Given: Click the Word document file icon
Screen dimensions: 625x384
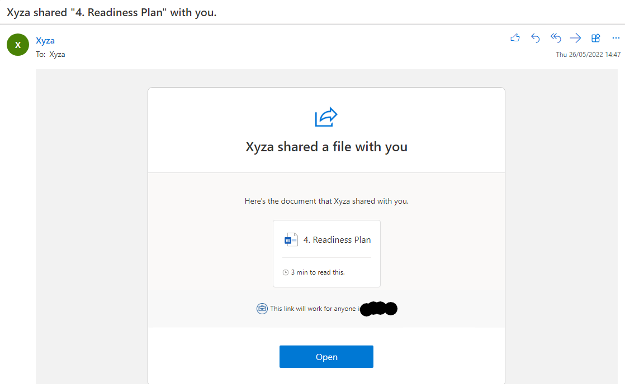Looking at the screenshot, I should [x=291, y=240].
